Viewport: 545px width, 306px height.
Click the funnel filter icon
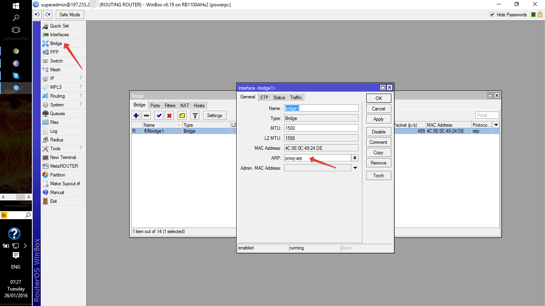[195, 116]
